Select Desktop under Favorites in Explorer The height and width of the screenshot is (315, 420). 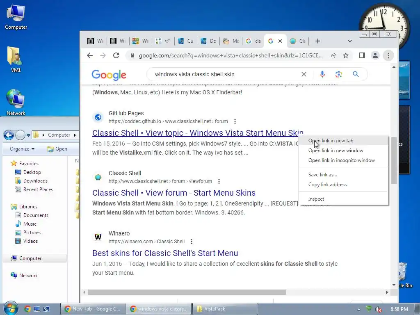28,172
